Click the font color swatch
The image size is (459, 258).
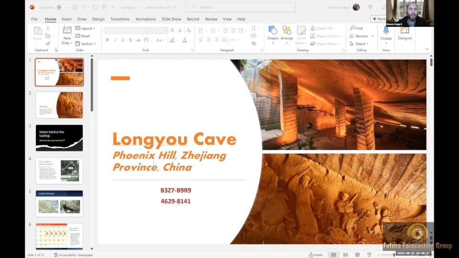185,40
